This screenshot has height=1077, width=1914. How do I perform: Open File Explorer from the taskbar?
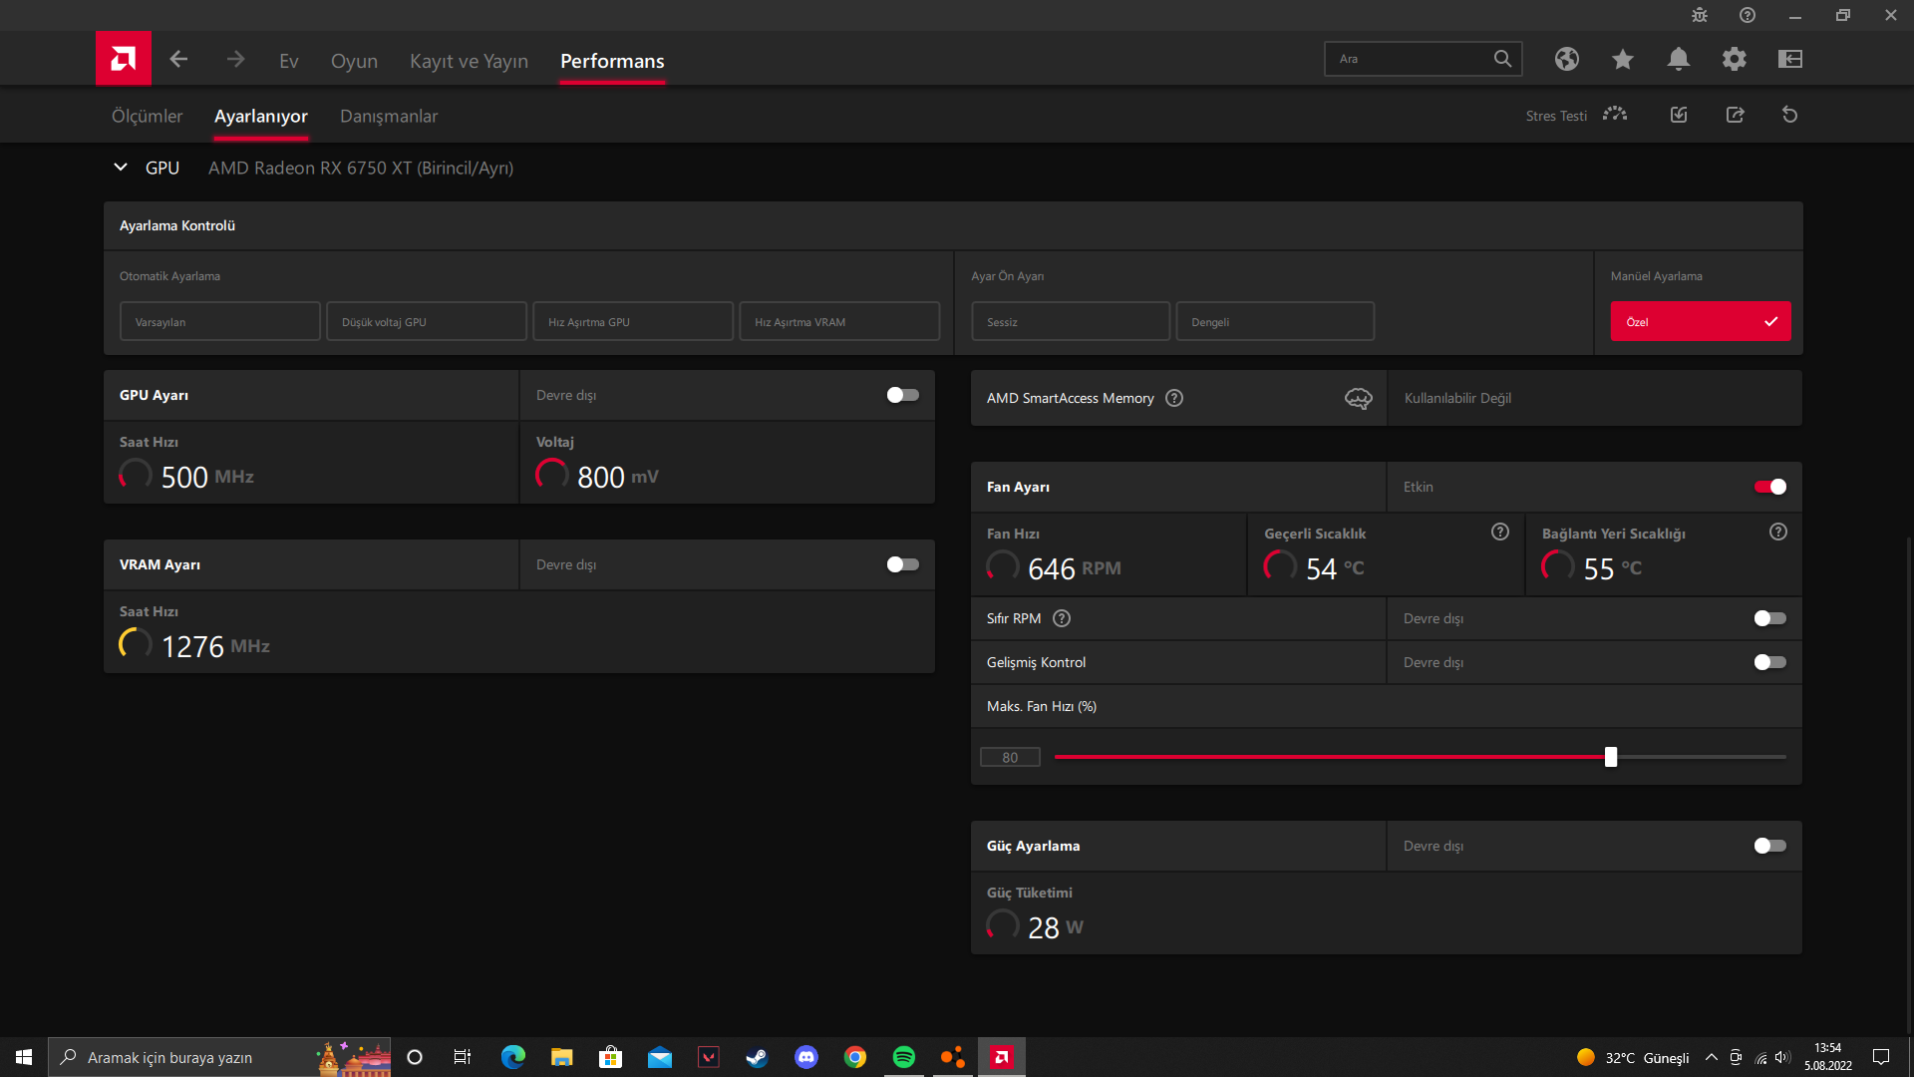(x=562, y=1057)
